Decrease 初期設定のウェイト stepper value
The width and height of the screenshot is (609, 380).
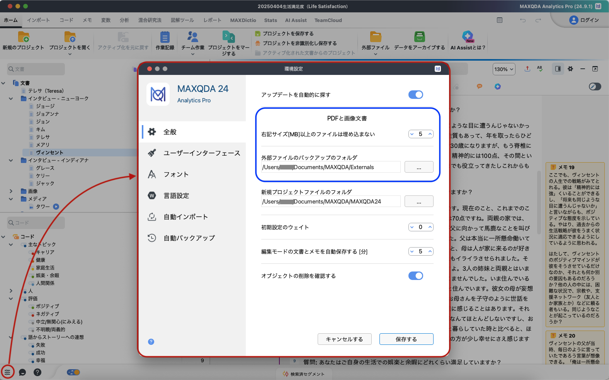tap(412, 227)
